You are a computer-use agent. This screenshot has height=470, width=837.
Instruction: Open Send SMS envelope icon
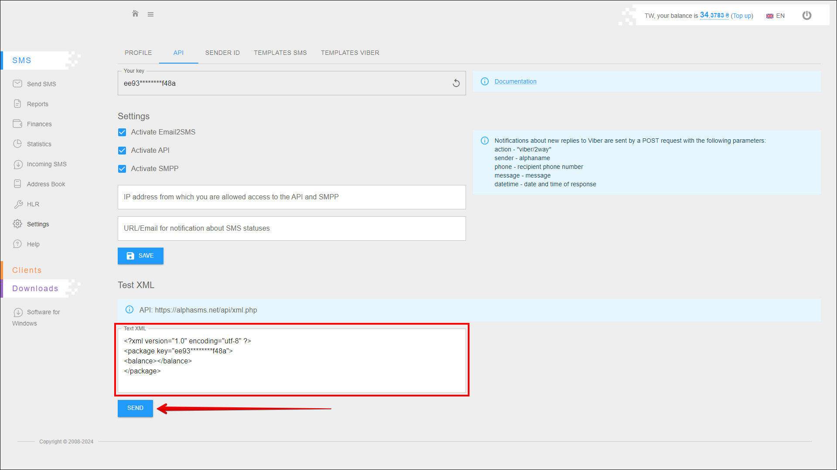pyautogui.click(x=17, y=84)
